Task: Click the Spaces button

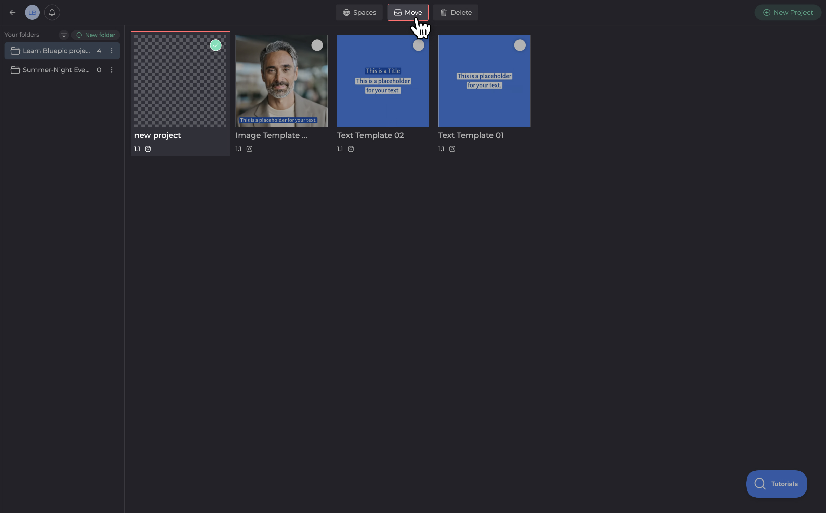Action: coord(359,13)
